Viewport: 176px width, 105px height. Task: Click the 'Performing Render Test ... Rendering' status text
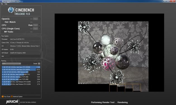[x=109, y=102]
